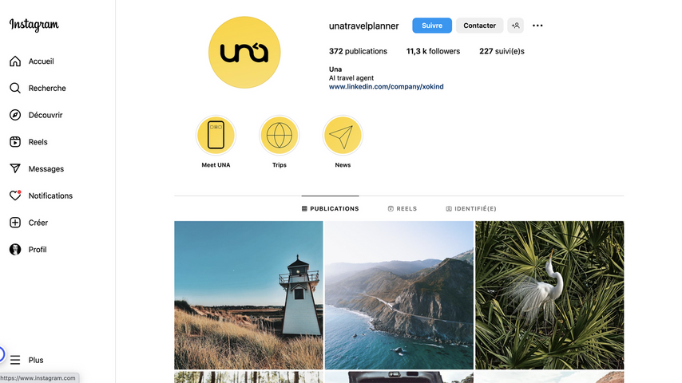Switch to the IDENTIFIÉ(E) tab
Screen dimensions: 682x383
pos(471,209)
